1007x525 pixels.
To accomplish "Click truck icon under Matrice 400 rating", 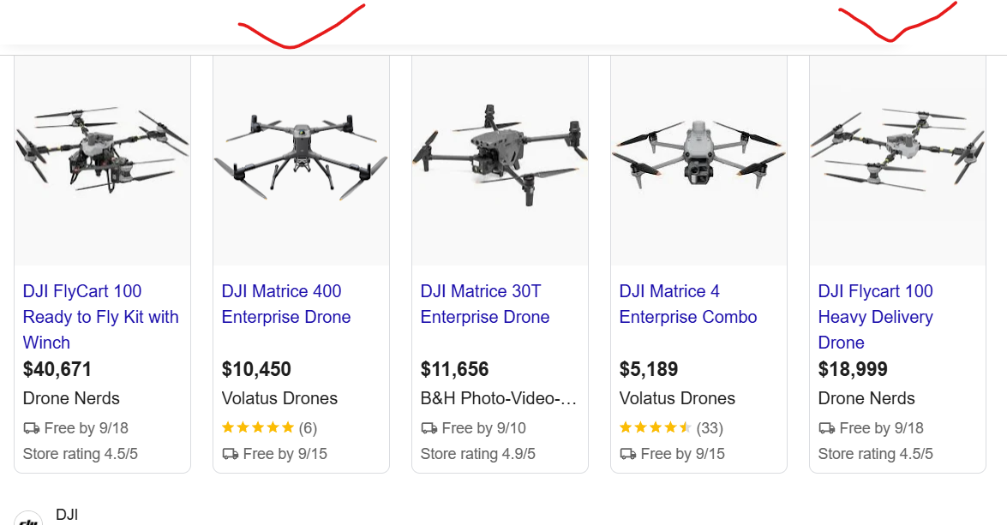I will coord(230,454).
